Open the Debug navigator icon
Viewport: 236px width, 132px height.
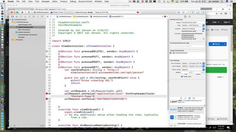(x=34, y=16)
